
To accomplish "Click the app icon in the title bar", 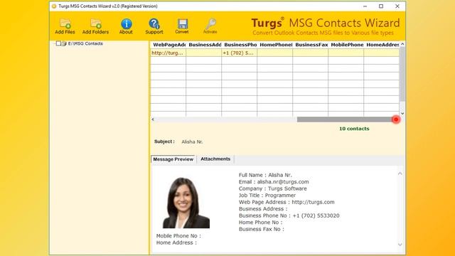I will tap(54, 6).
